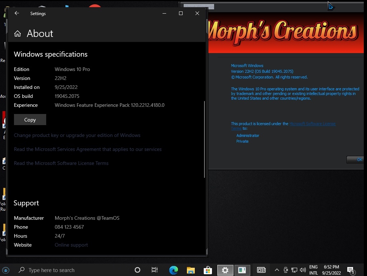Open News and interests taskbar icon

tap(261, 270)
